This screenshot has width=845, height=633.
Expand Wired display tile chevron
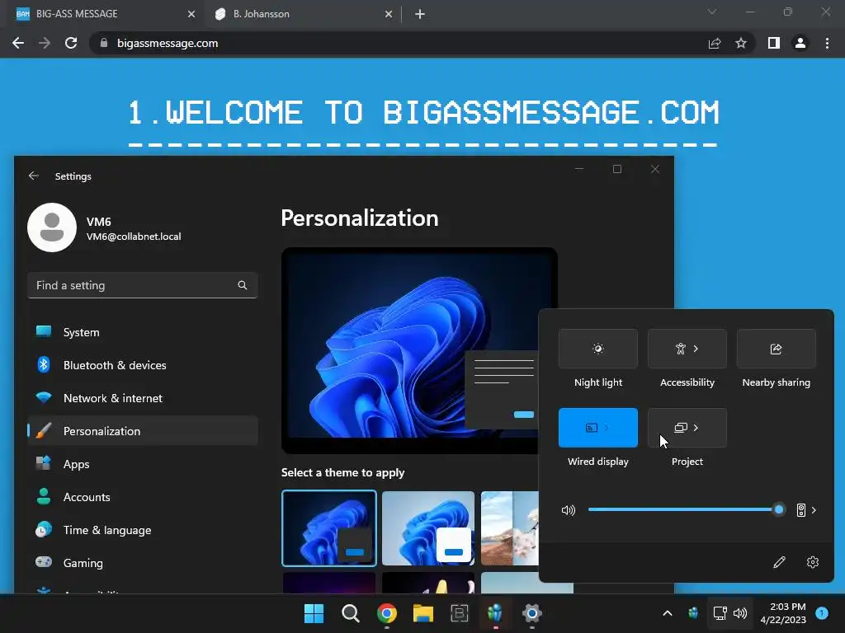[607, 428]
